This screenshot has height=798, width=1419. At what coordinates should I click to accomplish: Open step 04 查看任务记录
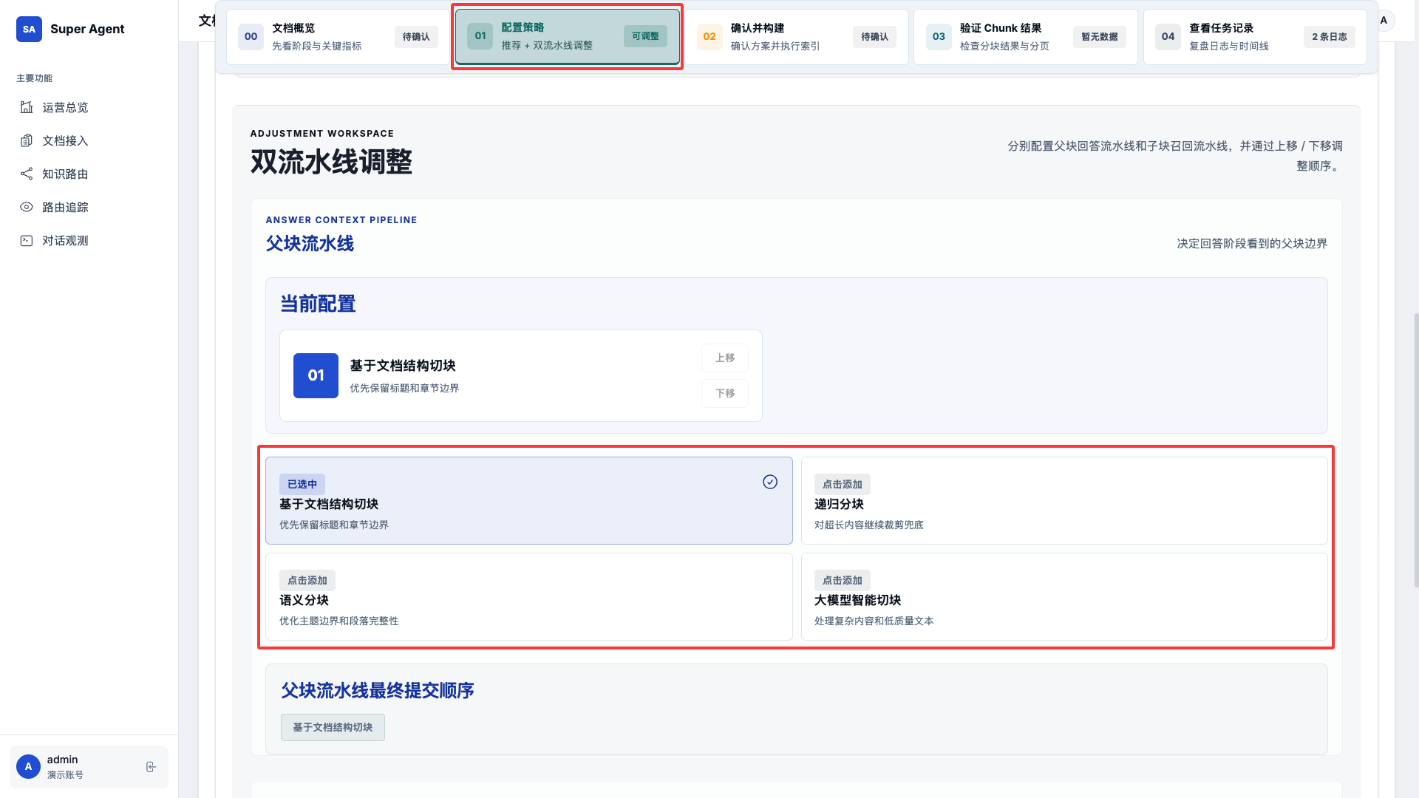pos(1254,36)
